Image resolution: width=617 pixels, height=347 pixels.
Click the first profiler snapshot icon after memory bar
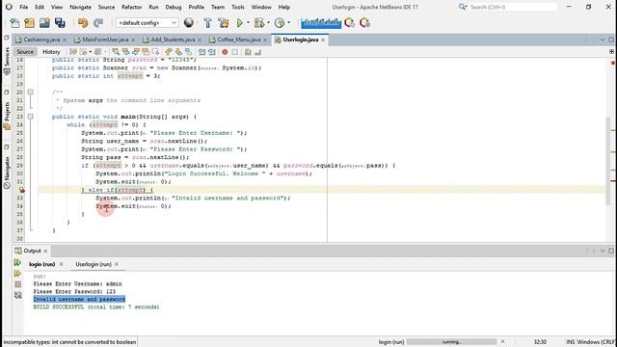click(349, 23)
